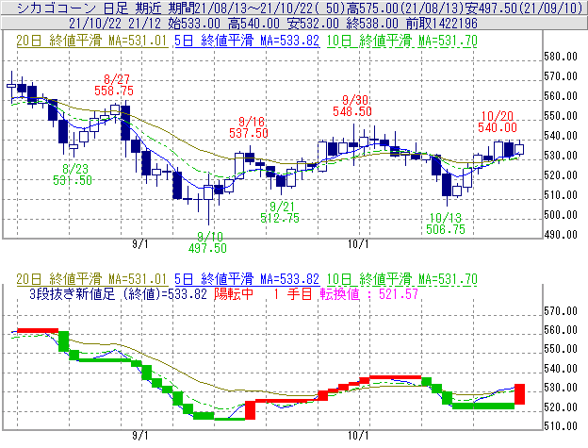This screenshot has height=448, width=588.
Task: Click the 前取1422196 open interest value
Action: point(442,24)
